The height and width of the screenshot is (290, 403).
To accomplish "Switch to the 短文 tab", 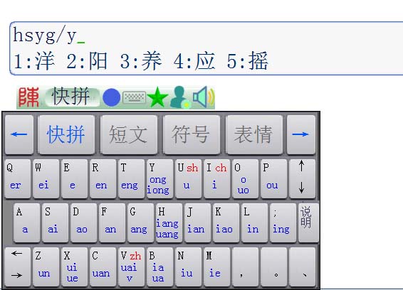I will coord(129,135).
